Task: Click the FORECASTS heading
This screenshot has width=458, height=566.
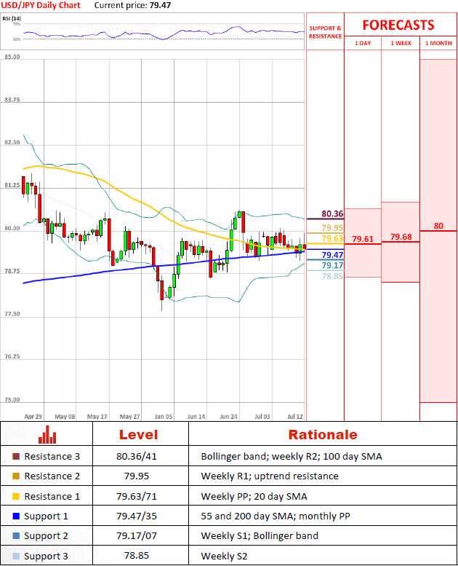Action: coord(398,25)
